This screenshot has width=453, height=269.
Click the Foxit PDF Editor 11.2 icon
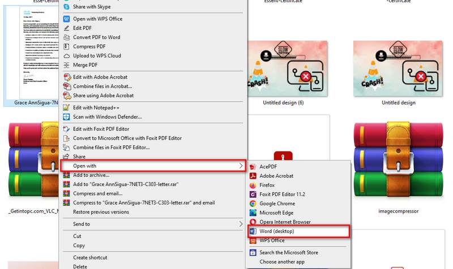[x=253, y=194]
